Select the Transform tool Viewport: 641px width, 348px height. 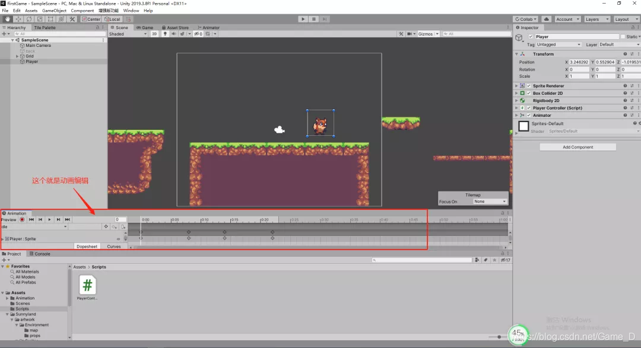(x=61, y=19)
